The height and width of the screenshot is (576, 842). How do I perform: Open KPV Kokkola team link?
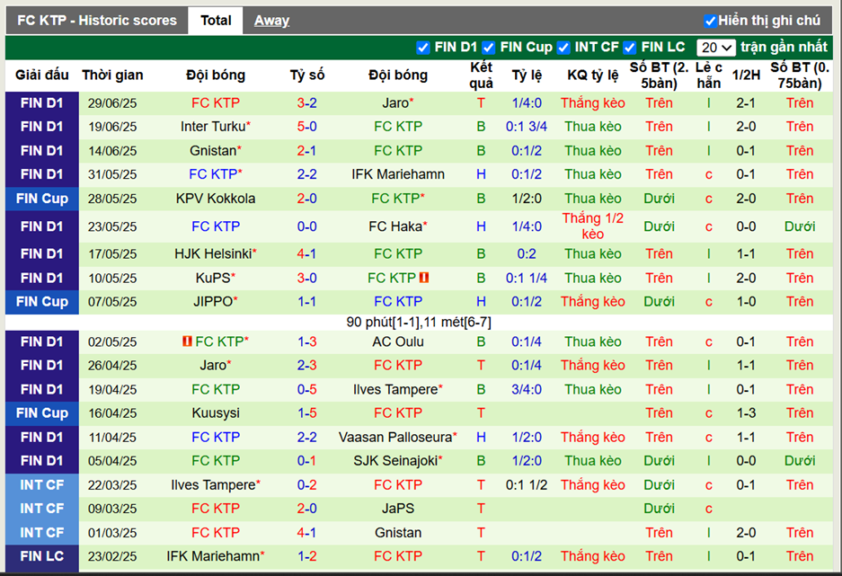click(216, 199)
